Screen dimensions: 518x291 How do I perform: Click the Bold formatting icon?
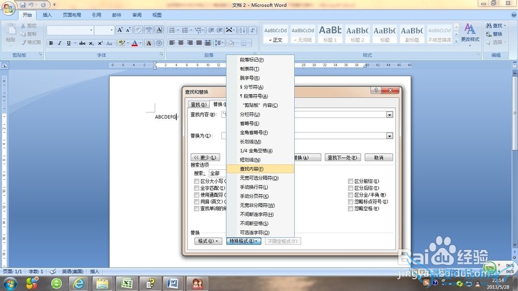click(x=51, y=43)
